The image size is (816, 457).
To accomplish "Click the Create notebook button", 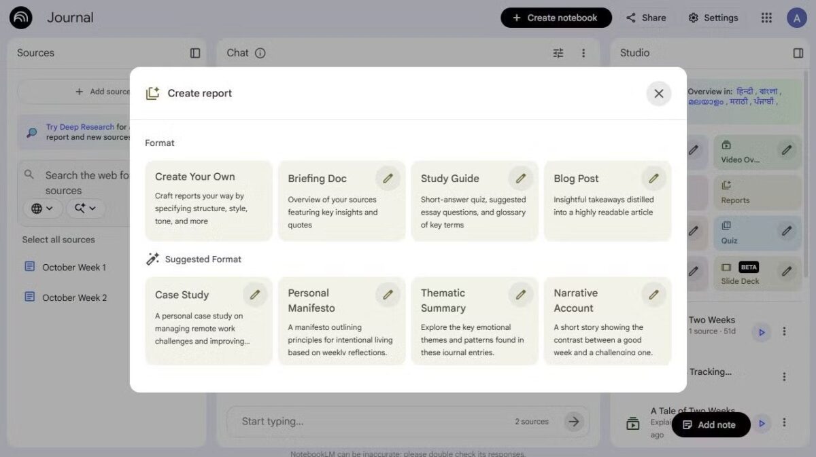I will click(x=556, y=18).
